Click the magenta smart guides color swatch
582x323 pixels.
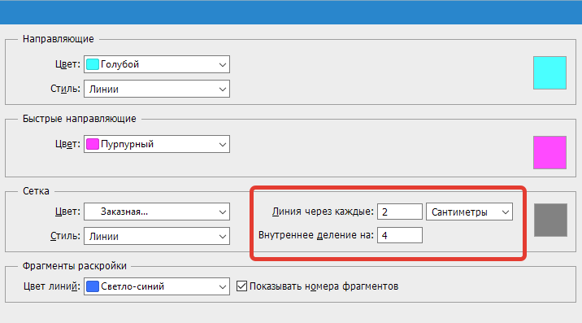pos(549,152)
